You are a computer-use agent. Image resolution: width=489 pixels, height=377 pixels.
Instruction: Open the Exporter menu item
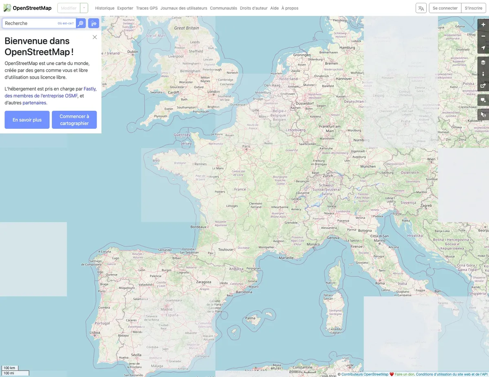tap(125, 8)
